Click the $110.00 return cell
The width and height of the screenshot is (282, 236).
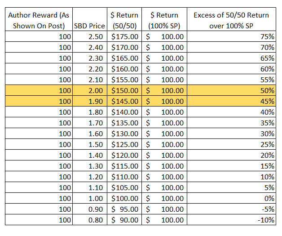point(124,177)
